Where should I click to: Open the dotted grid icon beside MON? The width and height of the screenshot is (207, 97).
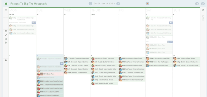point(6,10)
